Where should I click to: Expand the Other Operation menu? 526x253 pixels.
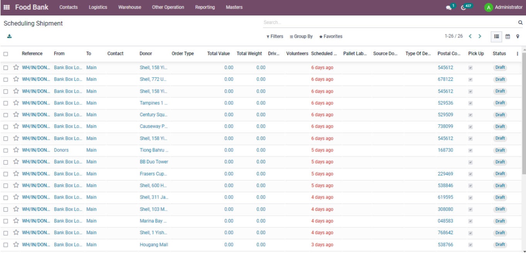click(168, 7)
